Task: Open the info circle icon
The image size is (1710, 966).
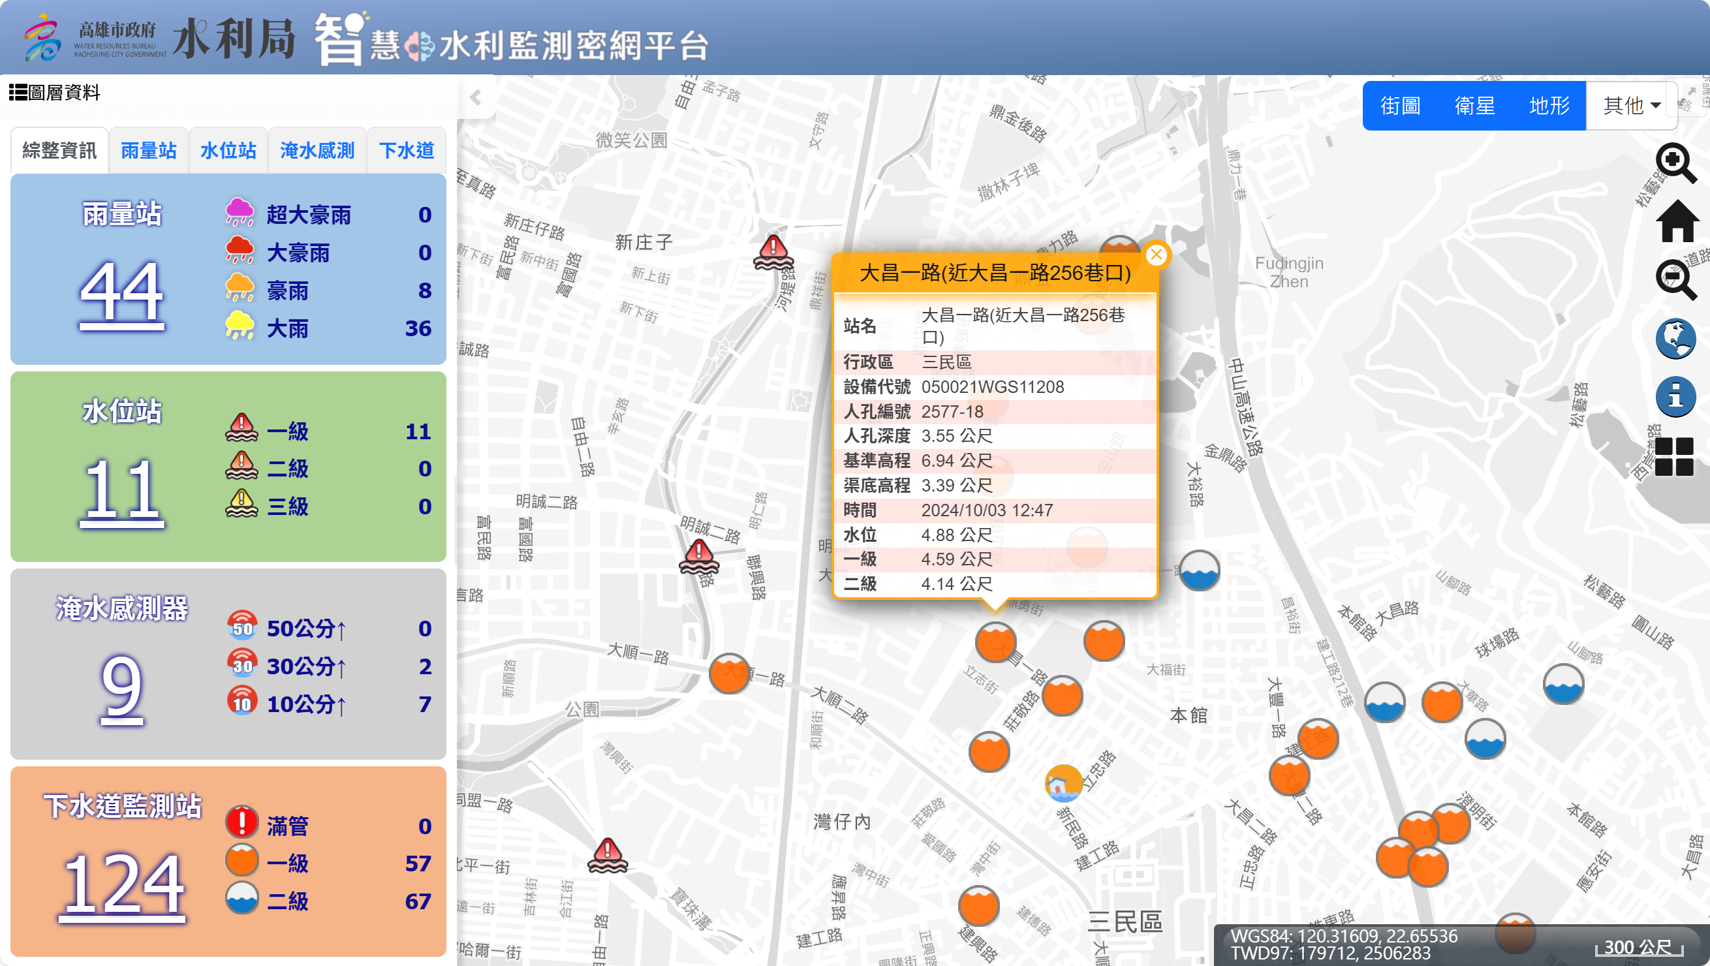Action: [x=1675, y=397]
